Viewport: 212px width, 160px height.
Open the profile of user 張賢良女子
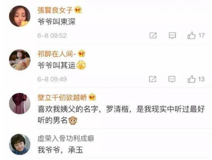55,10
